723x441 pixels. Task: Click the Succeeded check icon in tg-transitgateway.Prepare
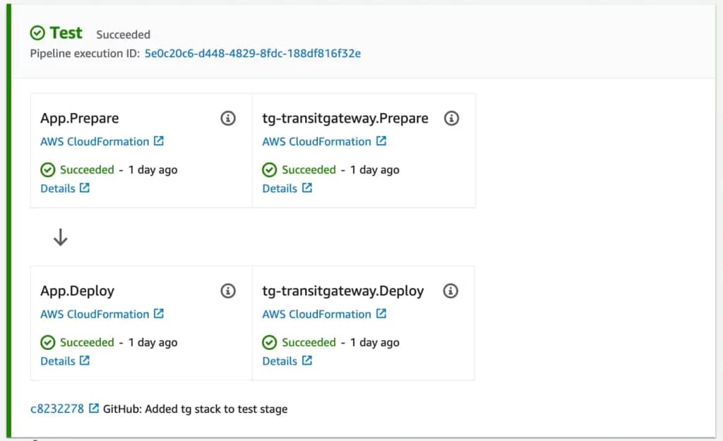click(x=269, y=170)
